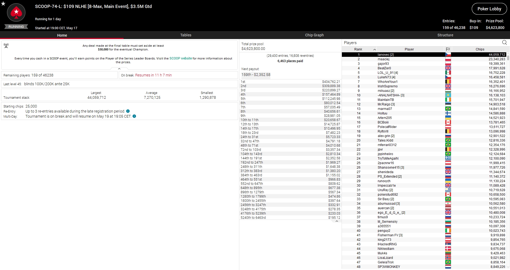Click the 1st place payout row
Screen dimensions: 510x270
coord(290,82)
